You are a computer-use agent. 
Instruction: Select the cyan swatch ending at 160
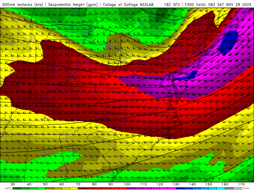click(221, 188)
